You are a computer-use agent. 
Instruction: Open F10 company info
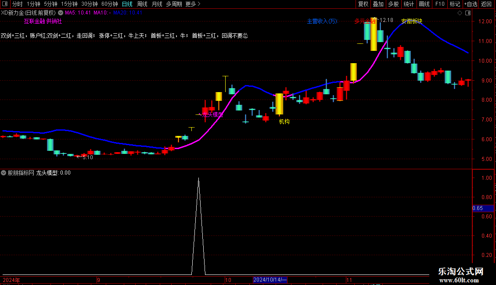pyautogui.click(x=440, y=4)
